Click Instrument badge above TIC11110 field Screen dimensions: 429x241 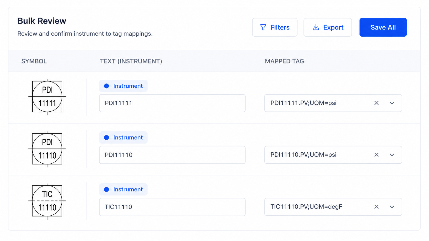click(123, 190)
